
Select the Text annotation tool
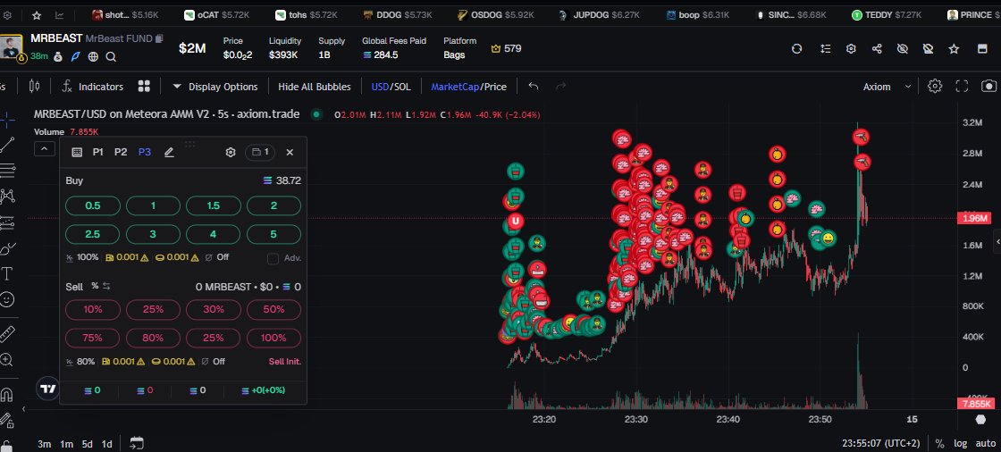tap(7, 274)
